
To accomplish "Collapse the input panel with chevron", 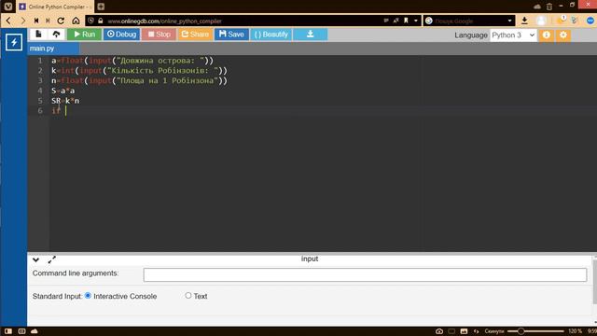I will pyautogui.click(x=35, y=259).
